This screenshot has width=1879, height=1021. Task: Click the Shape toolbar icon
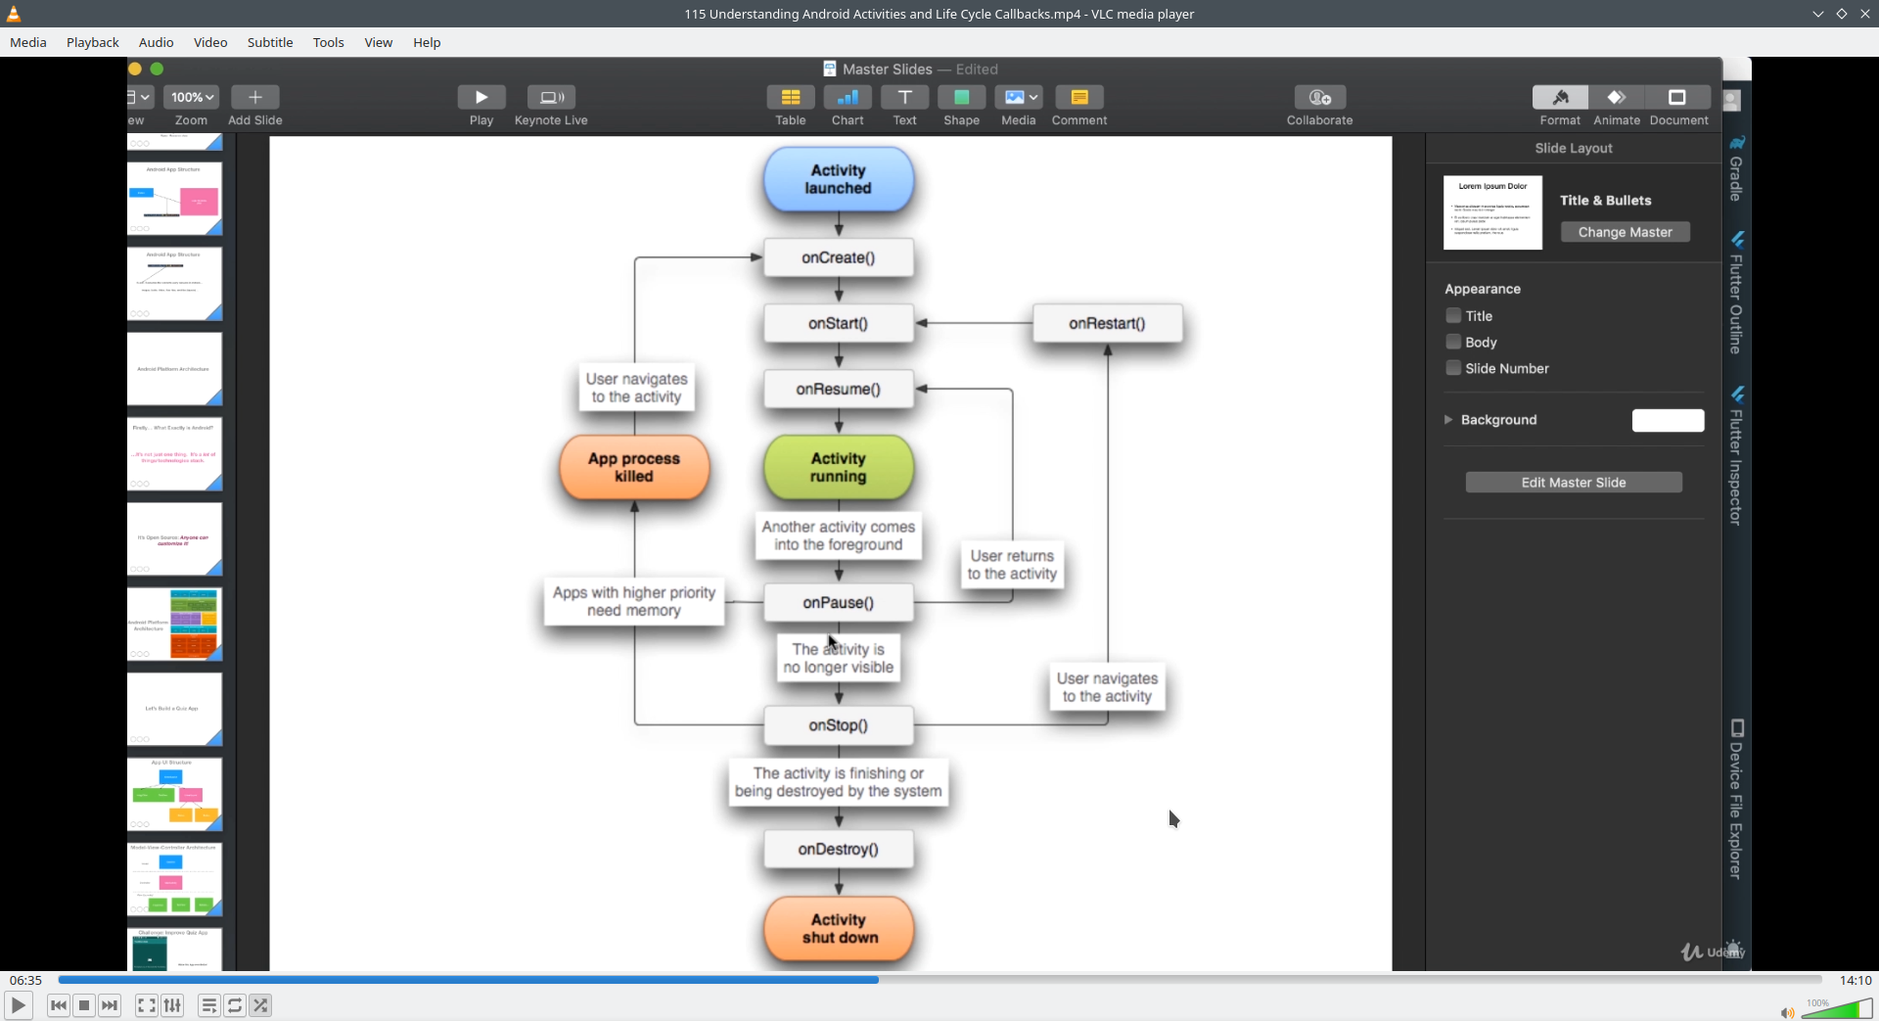(x=961, y=97)
